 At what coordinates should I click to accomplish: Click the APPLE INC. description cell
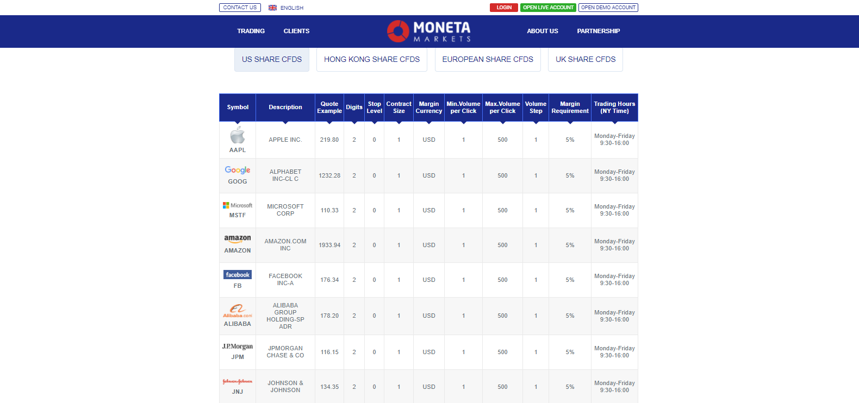(285, 140)
